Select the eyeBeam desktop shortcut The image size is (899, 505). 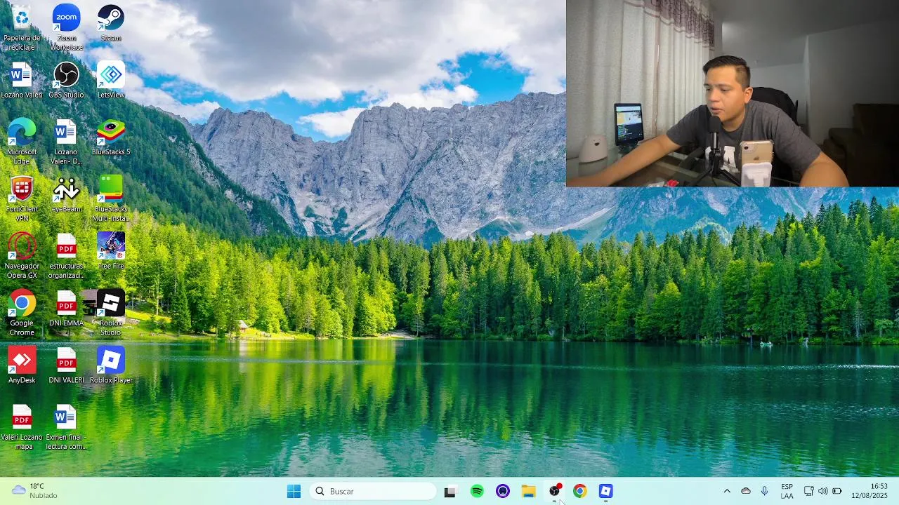point(66,194)
